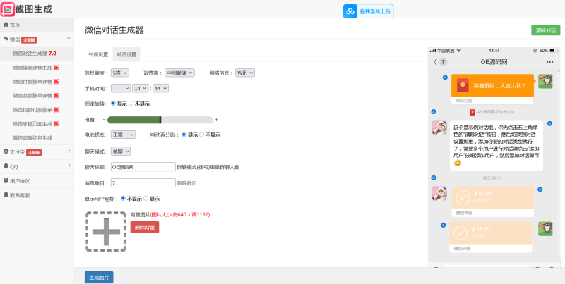Screen dimensions: 565x284
Task: Click the plus sign beside battery slider
Action: [216, 119]
